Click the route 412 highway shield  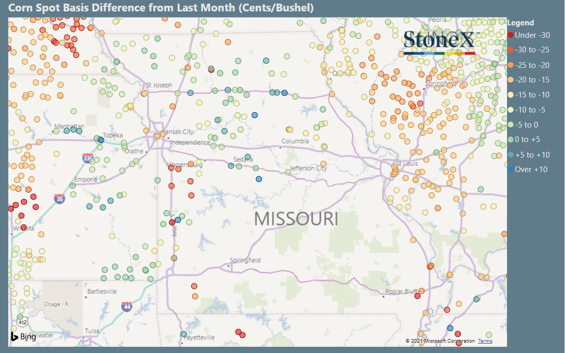point(22,321)
